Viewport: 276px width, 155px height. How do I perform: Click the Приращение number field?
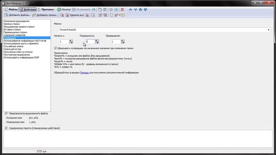(x=116, y=42)
